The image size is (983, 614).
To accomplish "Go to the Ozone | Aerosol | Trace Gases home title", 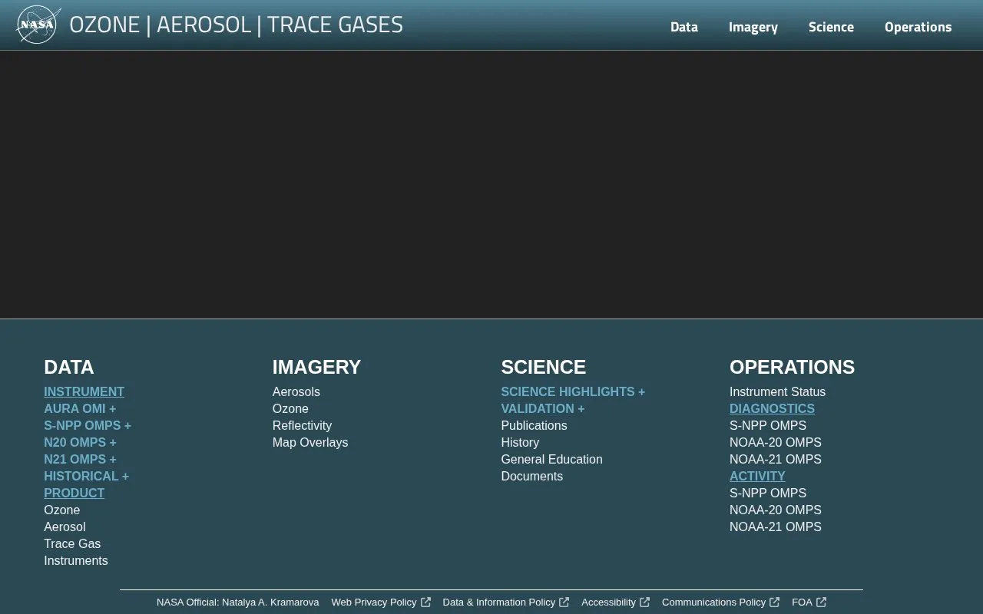I will (236, 25).
